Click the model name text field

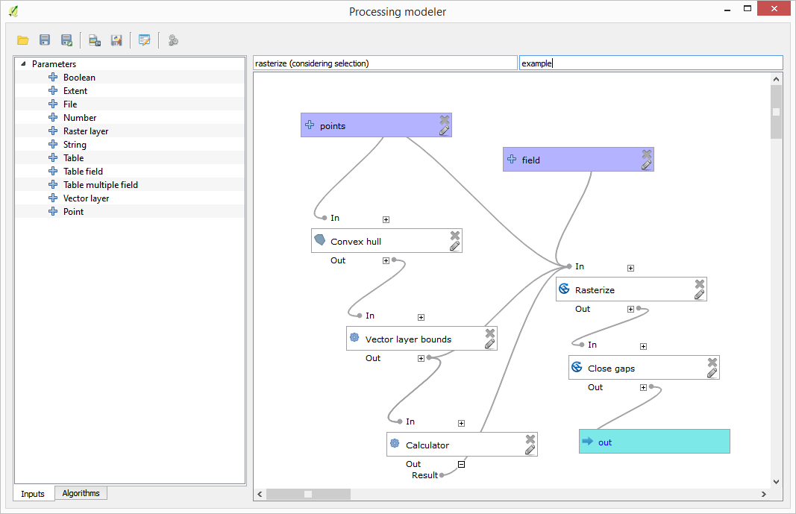pyautogui.click(x=385, y=63)
